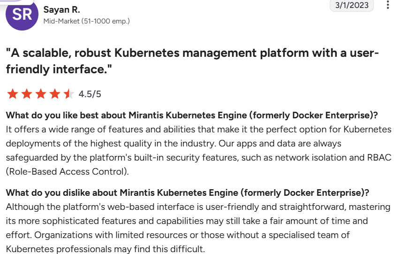Click the paragraph starting 'Although the platform's web-based'
This screenshot has height=254, width=394.
point(198,228)
